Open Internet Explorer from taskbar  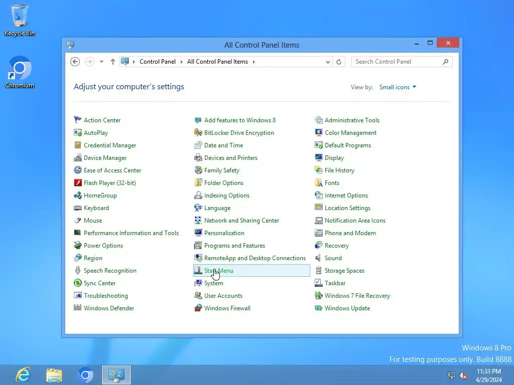pyautogui.click(x=23, y=375)
